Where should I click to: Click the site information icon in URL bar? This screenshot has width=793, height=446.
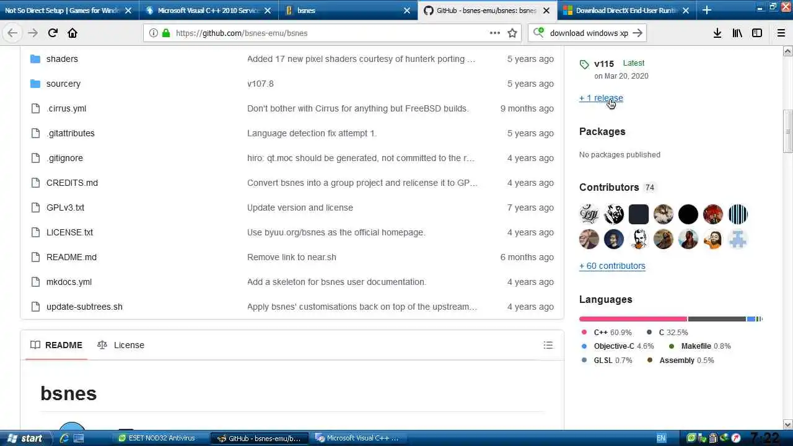pos(154,33)
